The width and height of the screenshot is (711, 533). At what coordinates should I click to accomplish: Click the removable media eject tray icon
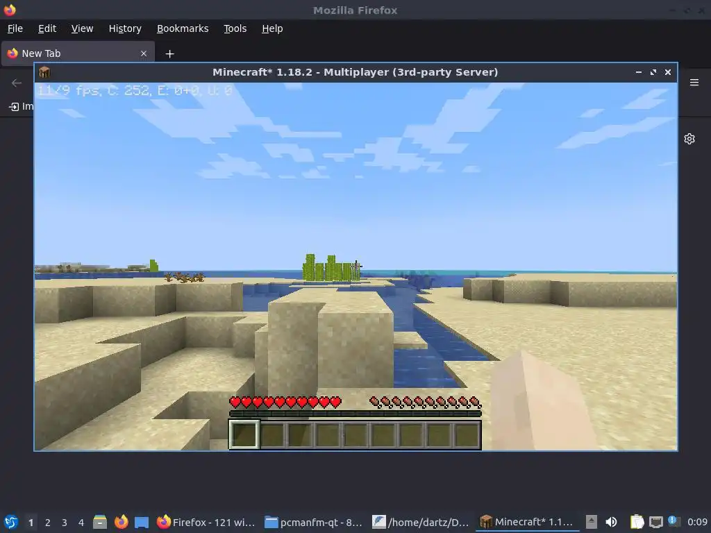click(x=592, y=522)
